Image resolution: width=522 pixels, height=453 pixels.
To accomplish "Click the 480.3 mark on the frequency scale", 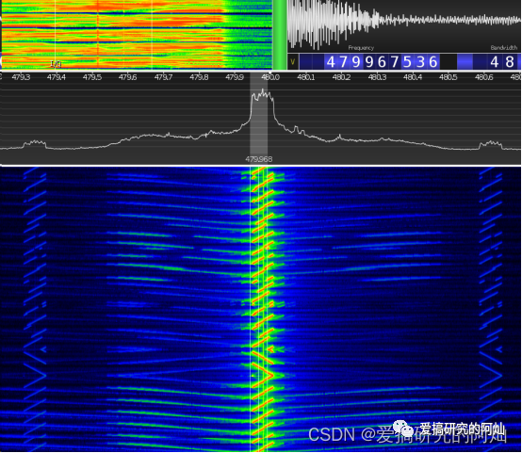I will (377, 77).
